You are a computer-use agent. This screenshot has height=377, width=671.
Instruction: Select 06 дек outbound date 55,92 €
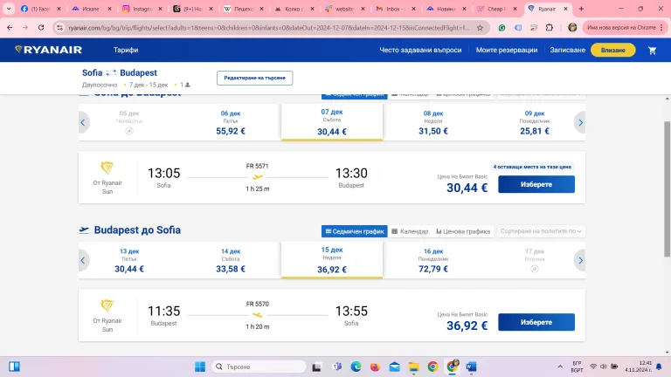[x=231, y=123]
